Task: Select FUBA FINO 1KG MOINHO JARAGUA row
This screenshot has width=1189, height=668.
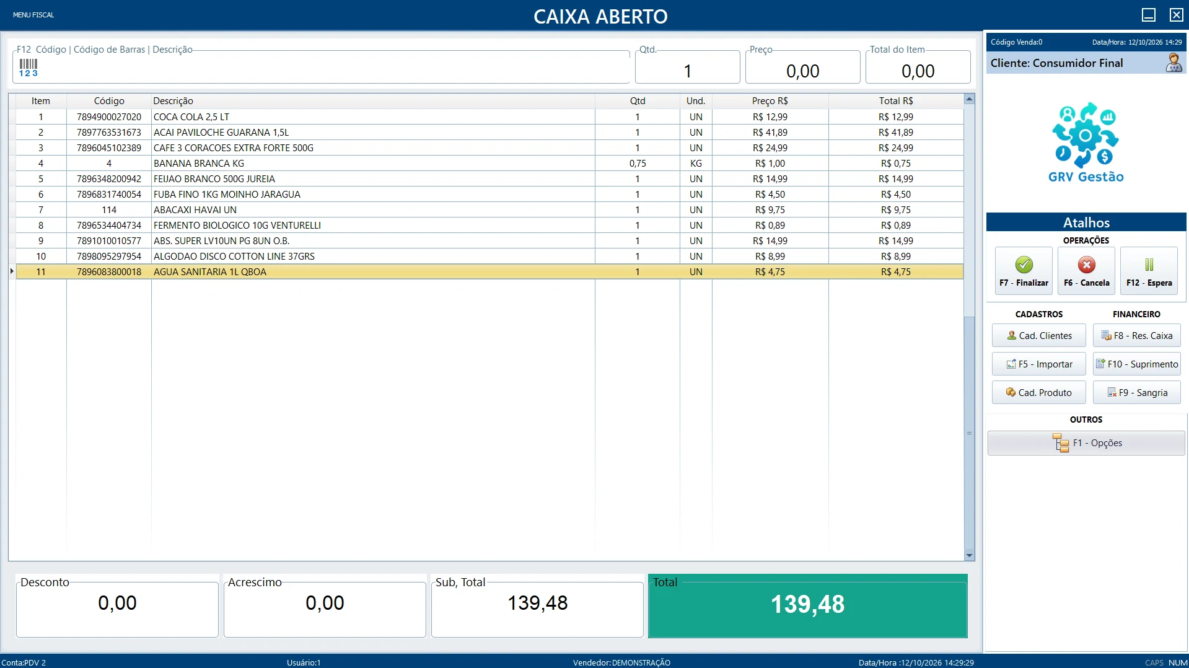Action: 489,194
